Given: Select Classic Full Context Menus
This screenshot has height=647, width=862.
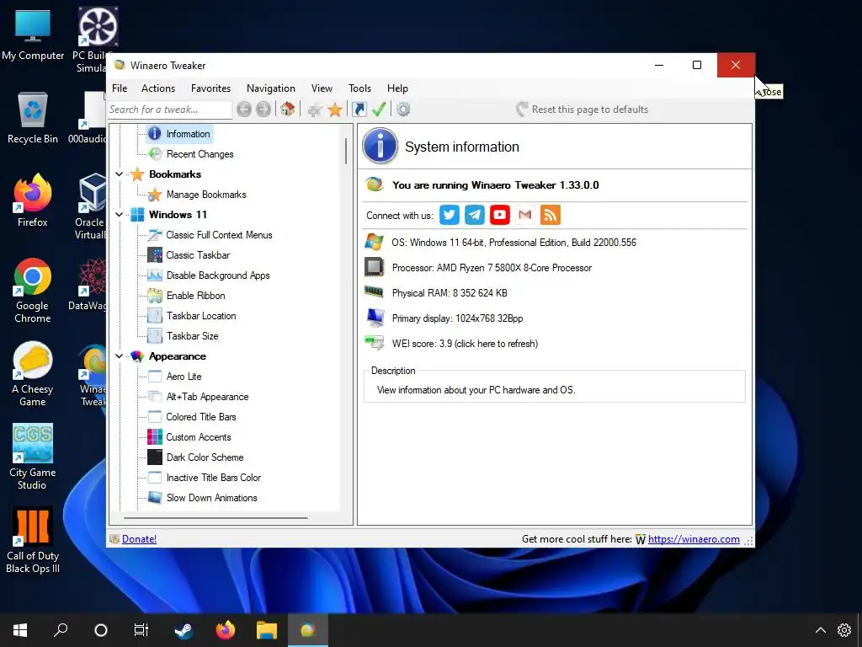Looking at the screenshot, I should [x=219, y=235].
